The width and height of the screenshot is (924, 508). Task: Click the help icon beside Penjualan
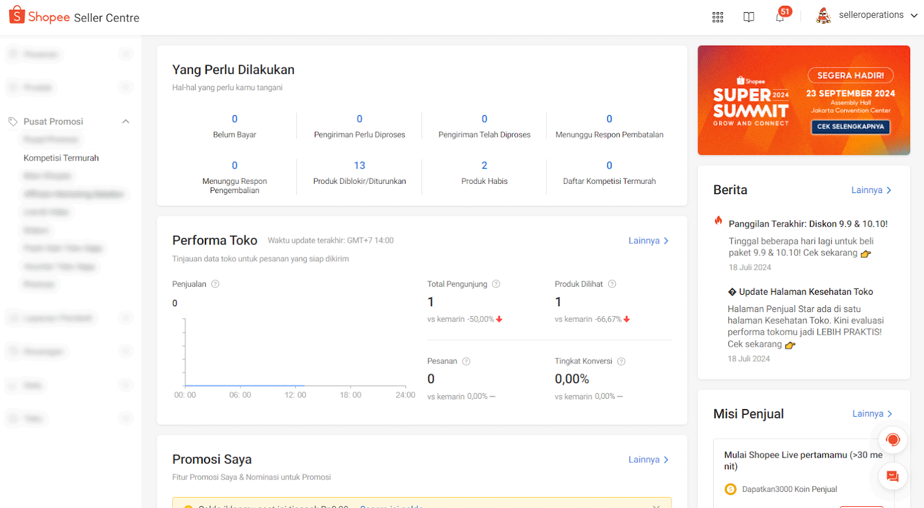coord(215,284)
